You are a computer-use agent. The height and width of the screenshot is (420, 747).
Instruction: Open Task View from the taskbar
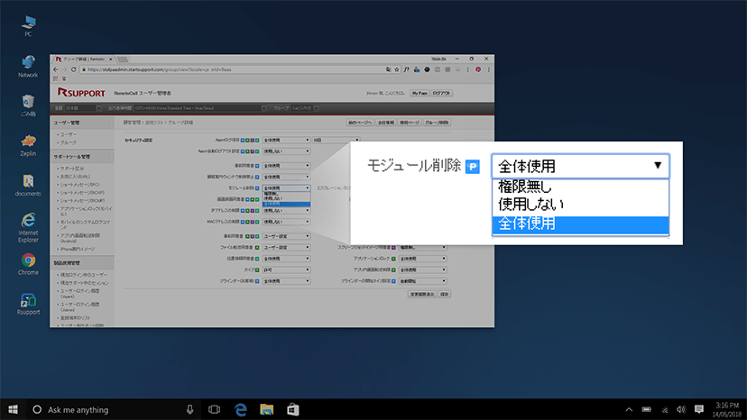point(215,409)
